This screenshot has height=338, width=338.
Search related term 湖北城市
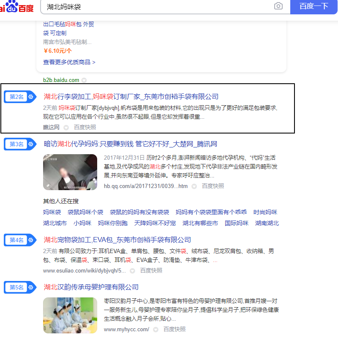55,223
